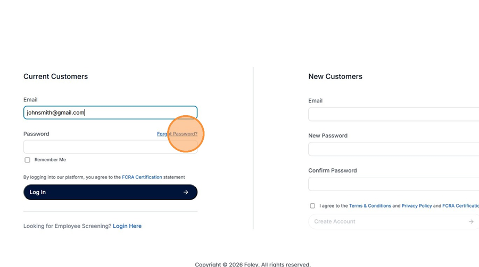Open the Privacy Policy link
Image resolution: width=479 pixels, height=267 pixels.
coord(417,206)
